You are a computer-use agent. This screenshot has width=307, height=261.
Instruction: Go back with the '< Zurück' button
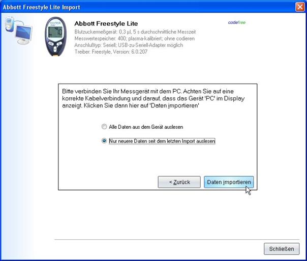[179, 182]
